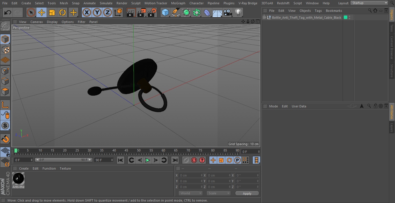The height and width of the screenshot is (203, 395).
Task: Toggle the magnet snapping tool
Action: pyautogui.click(x=5, y=139)
